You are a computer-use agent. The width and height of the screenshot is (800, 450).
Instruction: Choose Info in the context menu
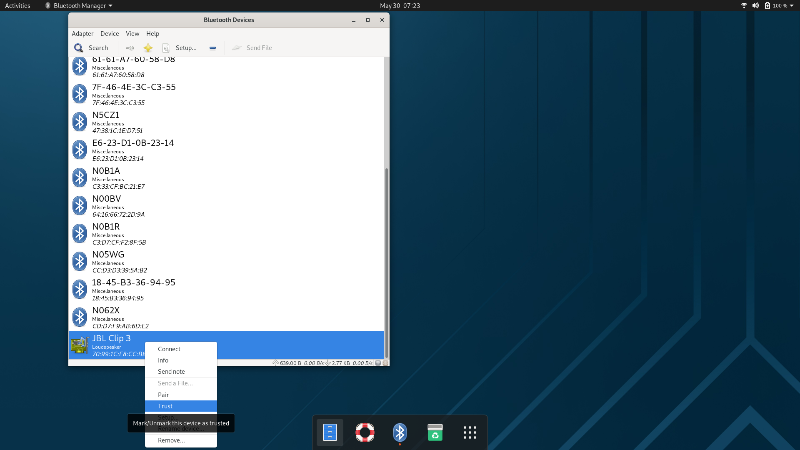(181, 360)
